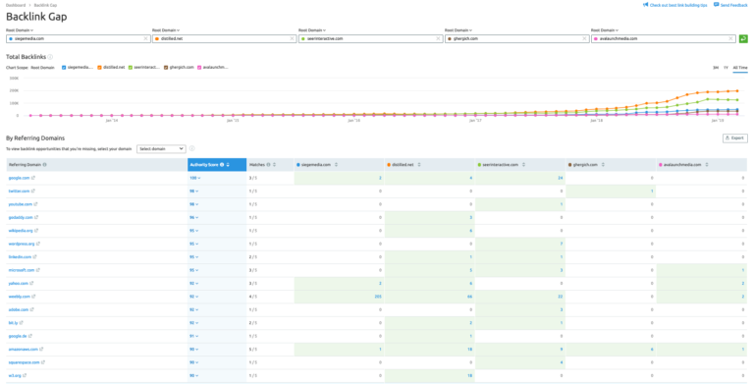
Task: Click info icon next to Select domain
Action: point(191,148)
